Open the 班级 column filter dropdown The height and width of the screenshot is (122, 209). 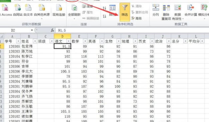click(52, 41)
